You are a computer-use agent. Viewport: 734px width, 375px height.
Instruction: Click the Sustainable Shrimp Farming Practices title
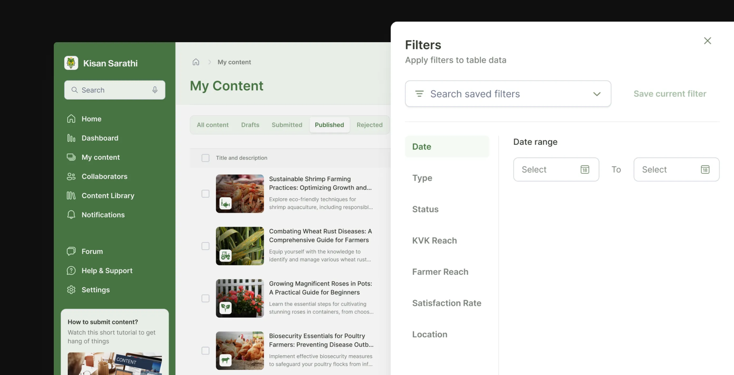click(320, 183)
